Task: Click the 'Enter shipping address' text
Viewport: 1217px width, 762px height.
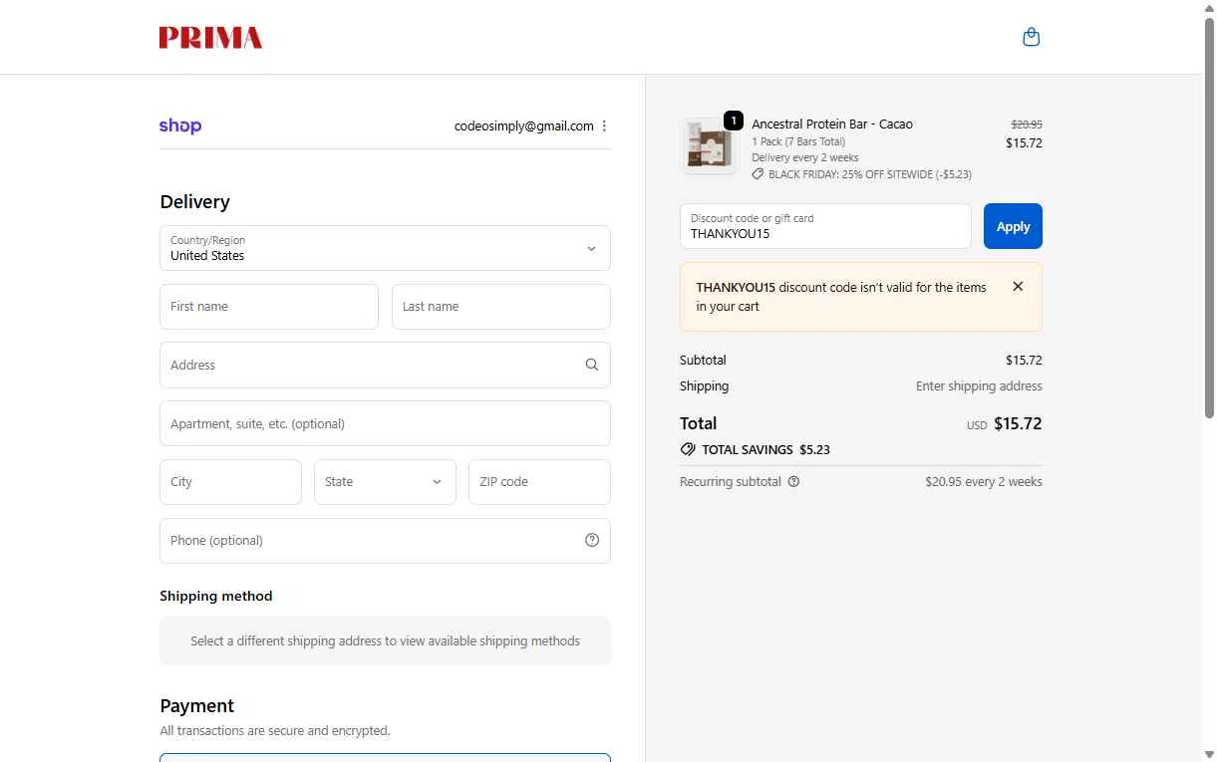Action: (979, 386)
